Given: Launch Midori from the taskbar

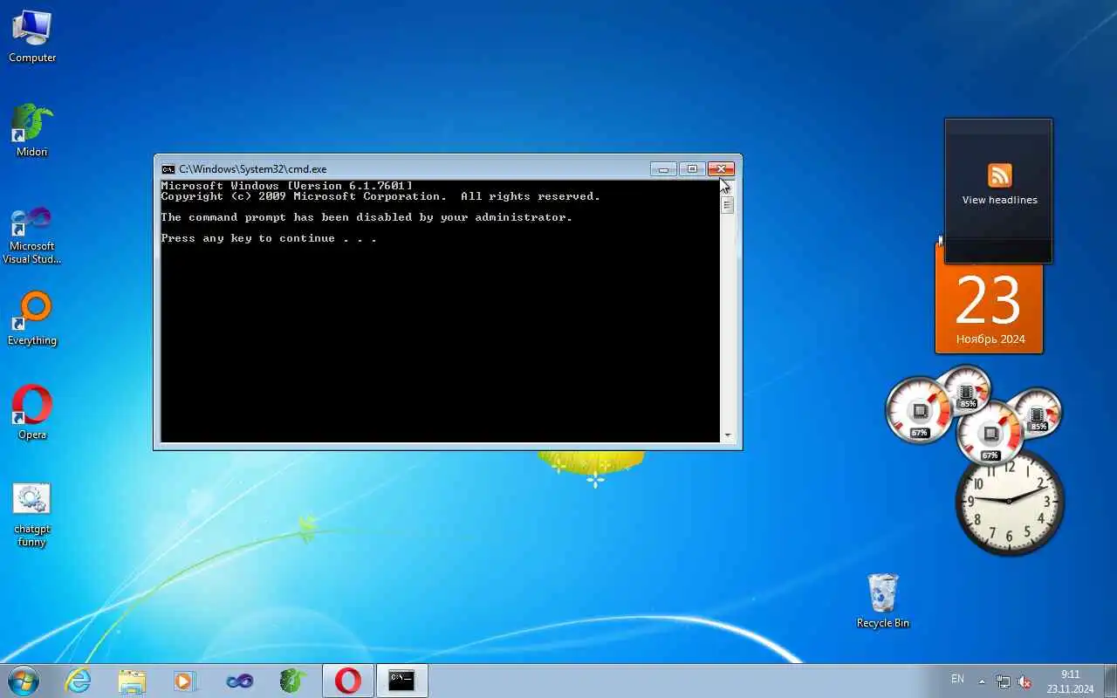Looking at the screenshot, I should (x=293, y=681).
